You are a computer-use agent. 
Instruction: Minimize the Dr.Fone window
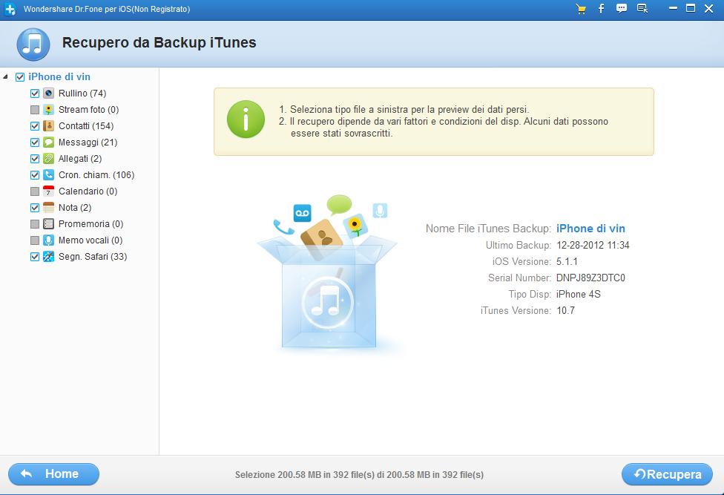pyautogui.click(x=673, y=8)
